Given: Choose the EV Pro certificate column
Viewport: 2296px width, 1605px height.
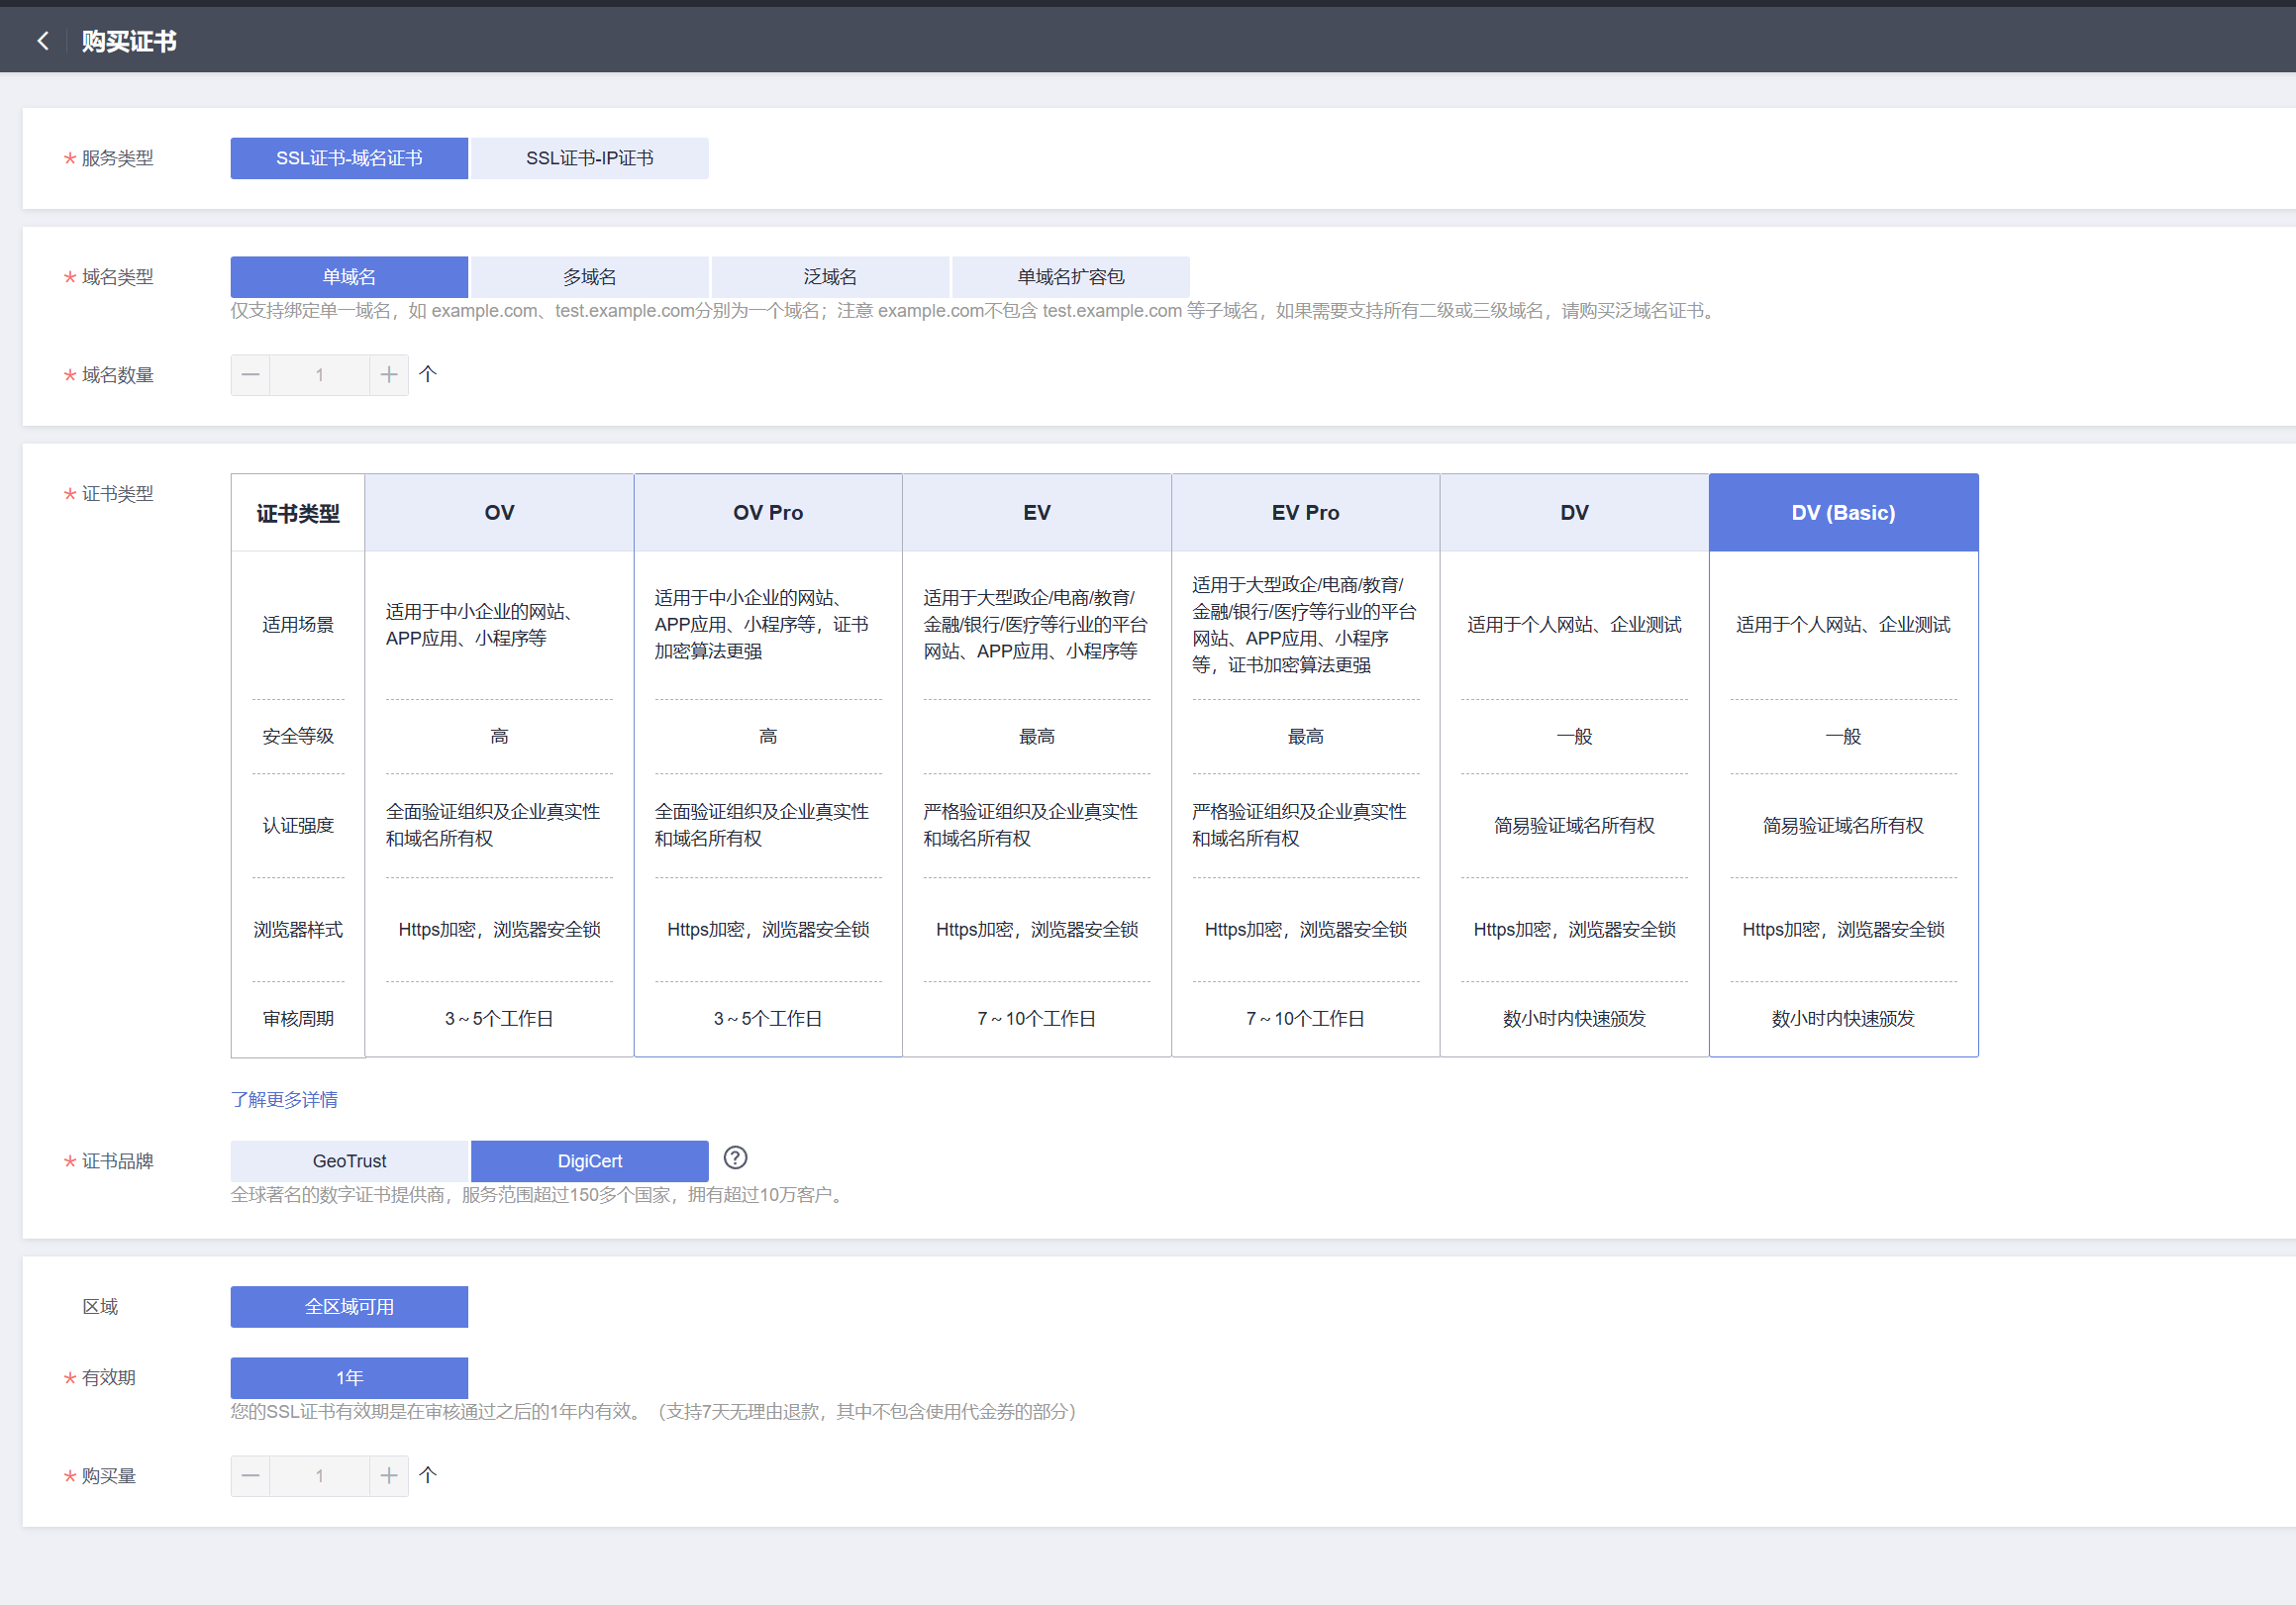Looking at the screenshot, I should [x=1305, y=513].
